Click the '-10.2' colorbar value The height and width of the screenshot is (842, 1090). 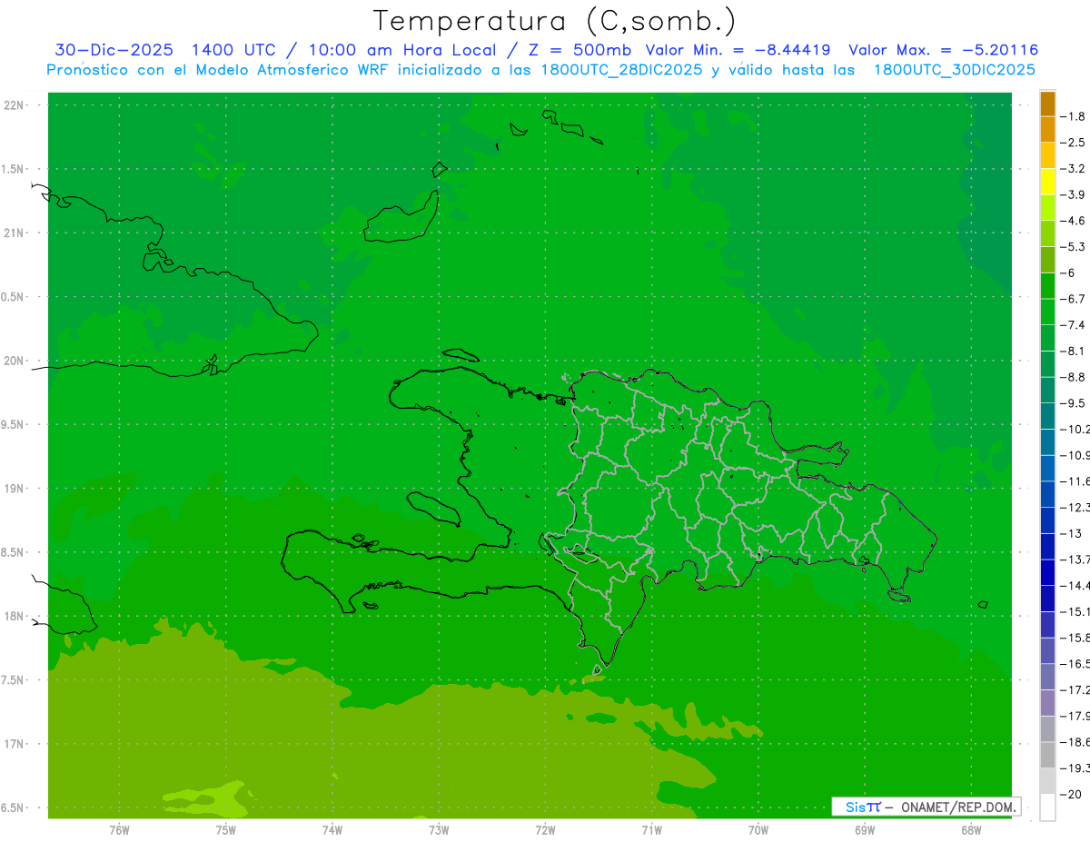pyautogui.click(x=1075, y=430)
